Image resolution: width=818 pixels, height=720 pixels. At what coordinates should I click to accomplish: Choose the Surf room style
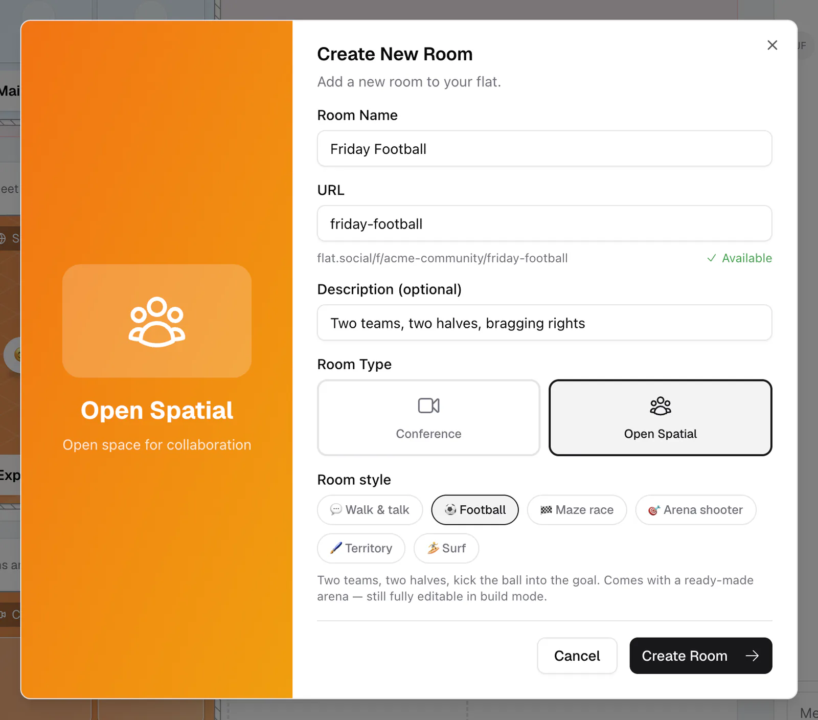446,548
